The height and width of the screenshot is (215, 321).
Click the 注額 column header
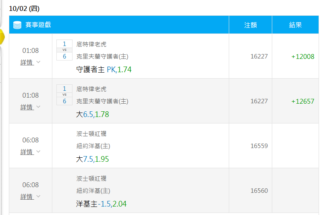click(251, 25)
